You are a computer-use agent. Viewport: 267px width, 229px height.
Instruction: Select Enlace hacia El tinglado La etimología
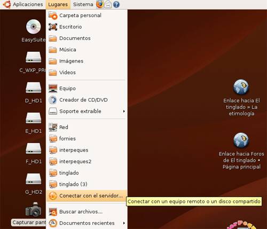pos(241,98)
